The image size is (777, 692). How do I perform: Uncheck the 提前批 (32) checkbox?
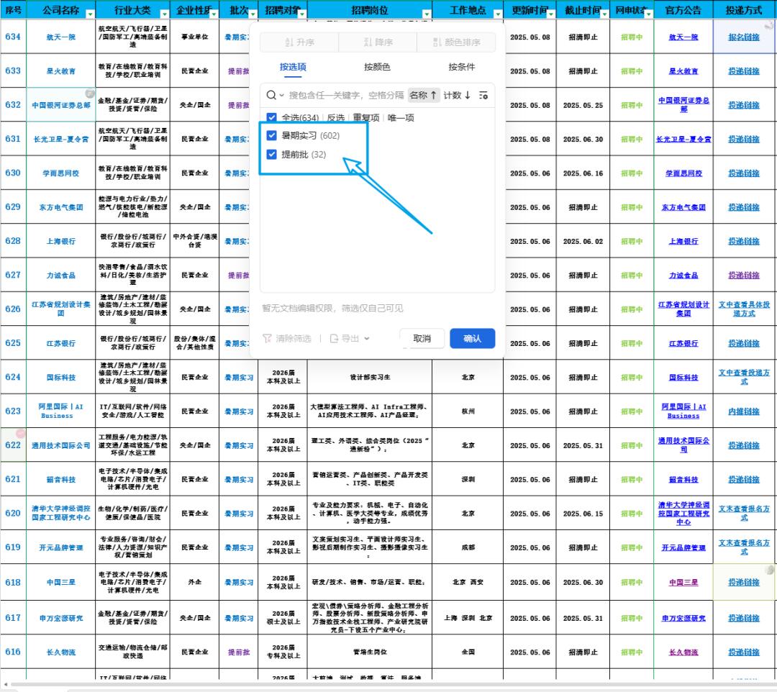271,154
